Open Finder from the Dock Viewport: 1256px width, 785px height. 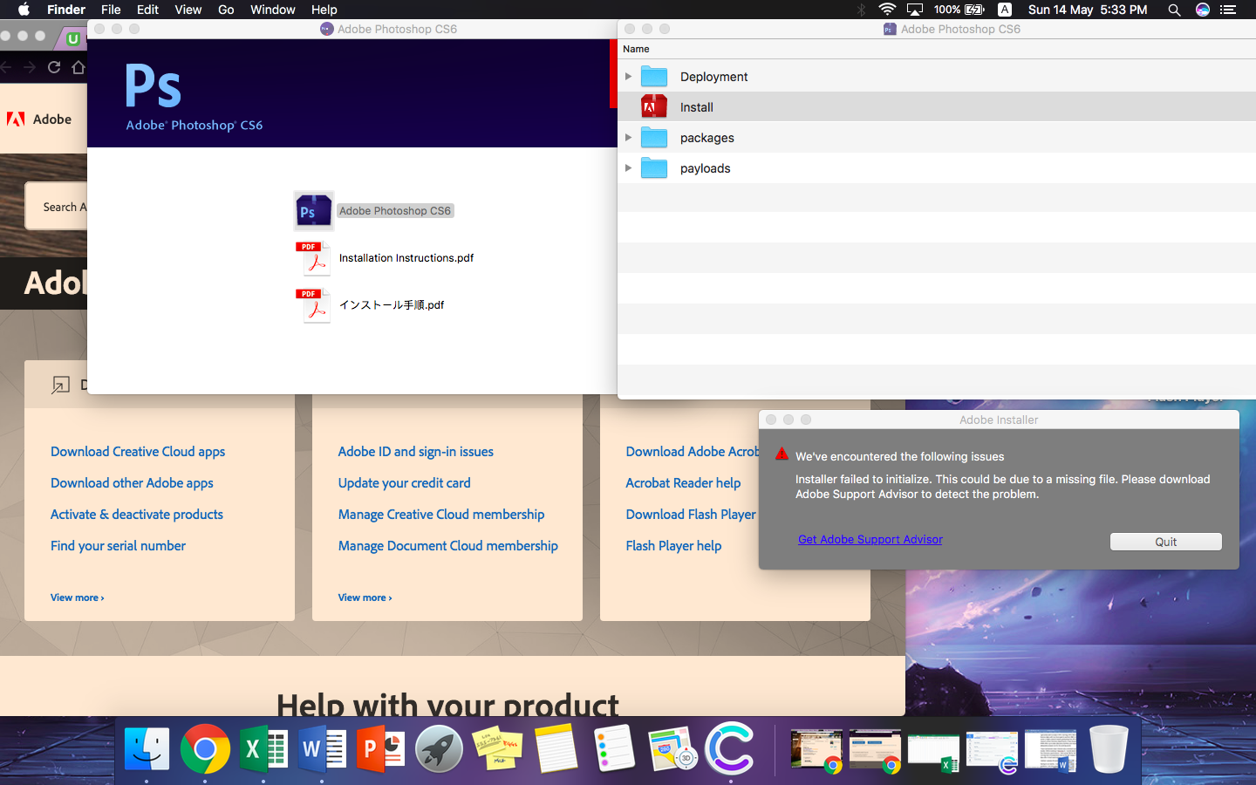pos(147,748)
